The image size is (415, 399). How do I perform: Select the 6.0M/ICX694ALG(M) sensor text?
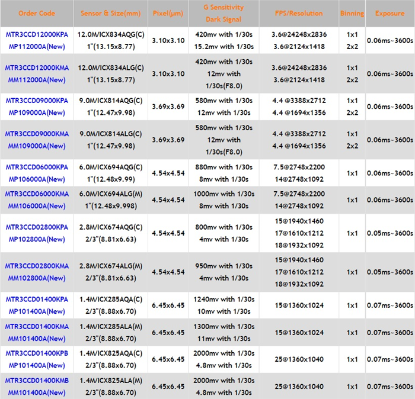click(x=111, y=194)
